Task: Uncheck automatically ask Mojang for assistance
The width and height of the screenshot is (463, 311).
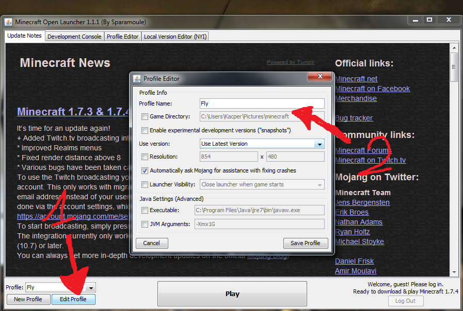Action: 145,171
